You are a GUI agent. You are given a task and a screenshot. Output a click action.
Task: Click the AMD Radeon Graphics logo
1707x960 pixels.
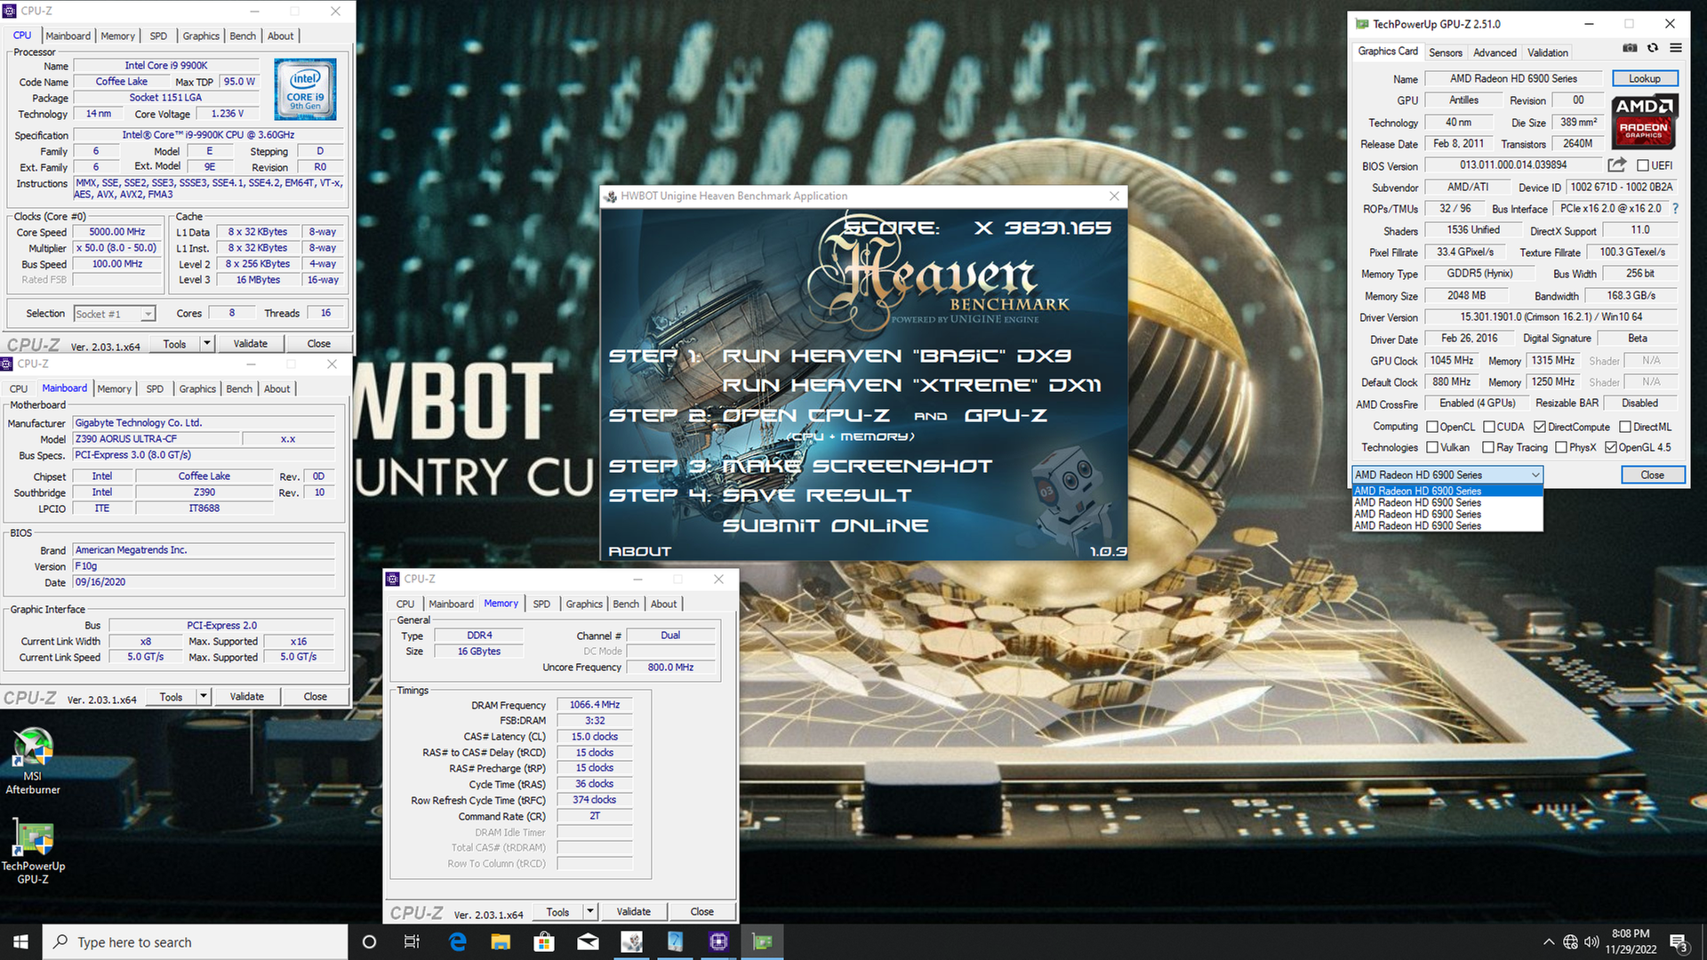[x=1645, y=122]
